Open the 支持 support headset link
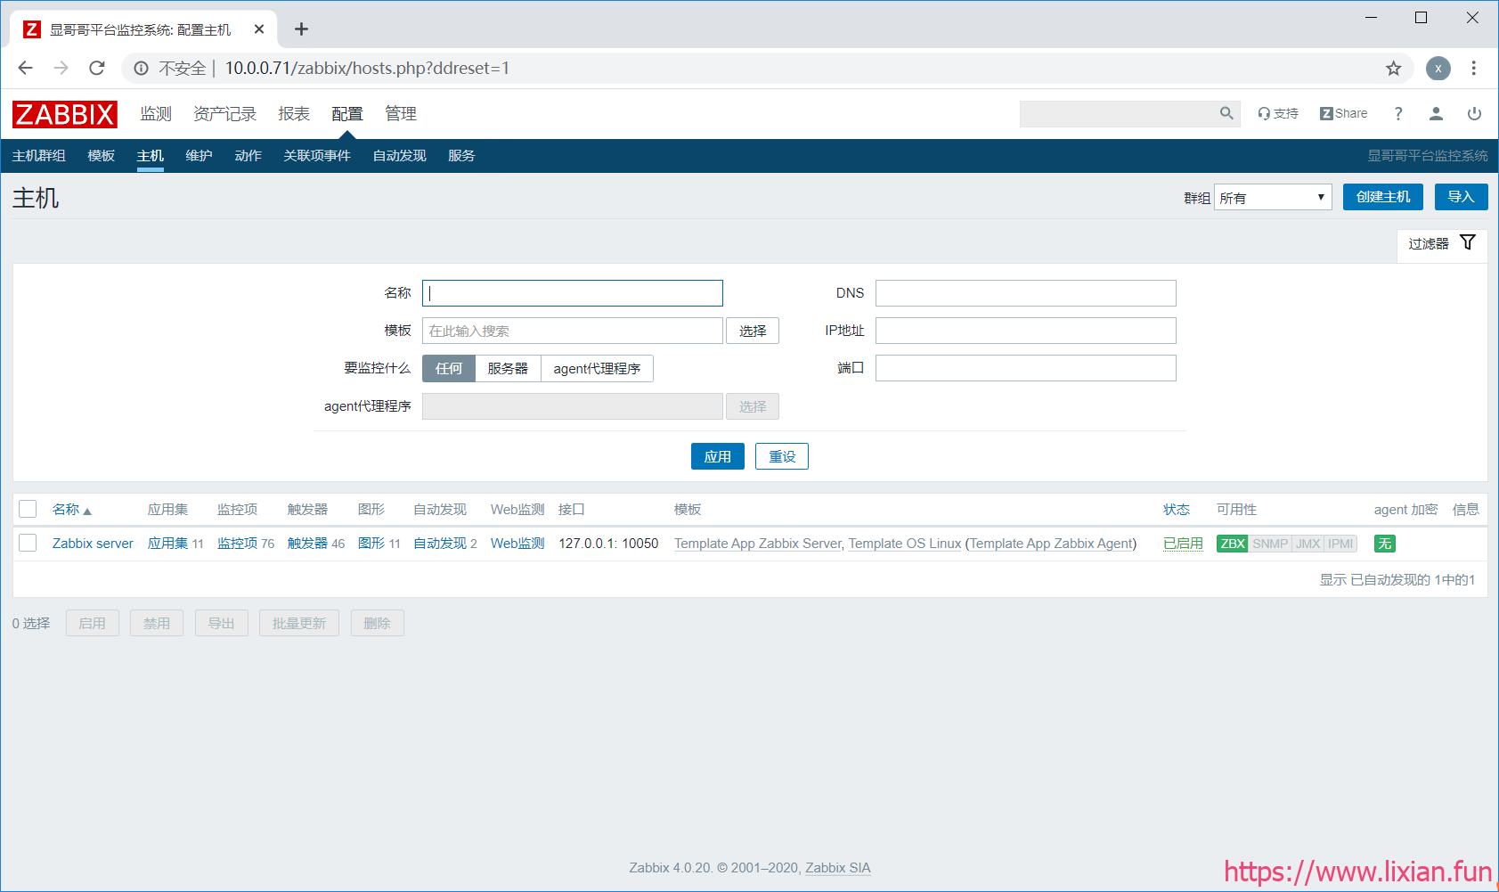Viewport: 1499px width, 892px height. 1278,113
